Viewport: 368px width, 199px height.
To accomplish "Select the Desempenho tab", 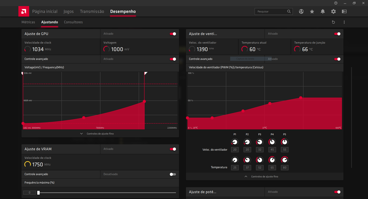I will tap(123, 11).
